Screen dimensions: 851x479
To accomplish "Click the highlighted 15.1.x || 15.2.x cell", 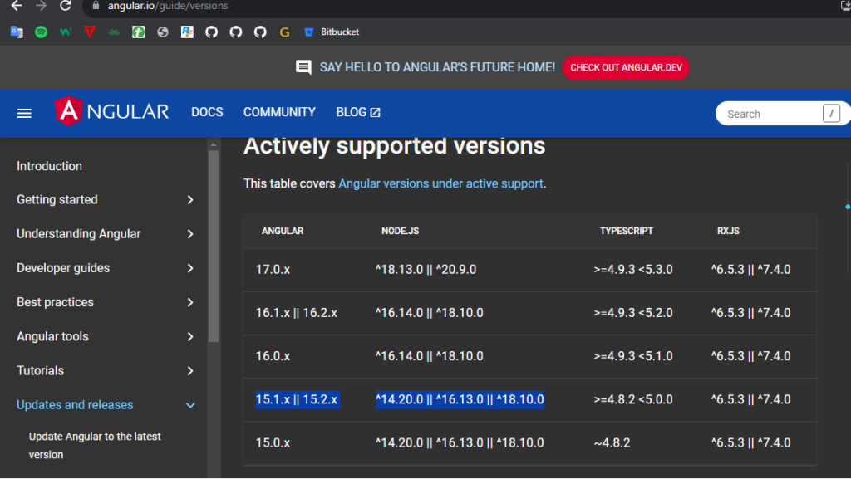I will click(298, 399).
